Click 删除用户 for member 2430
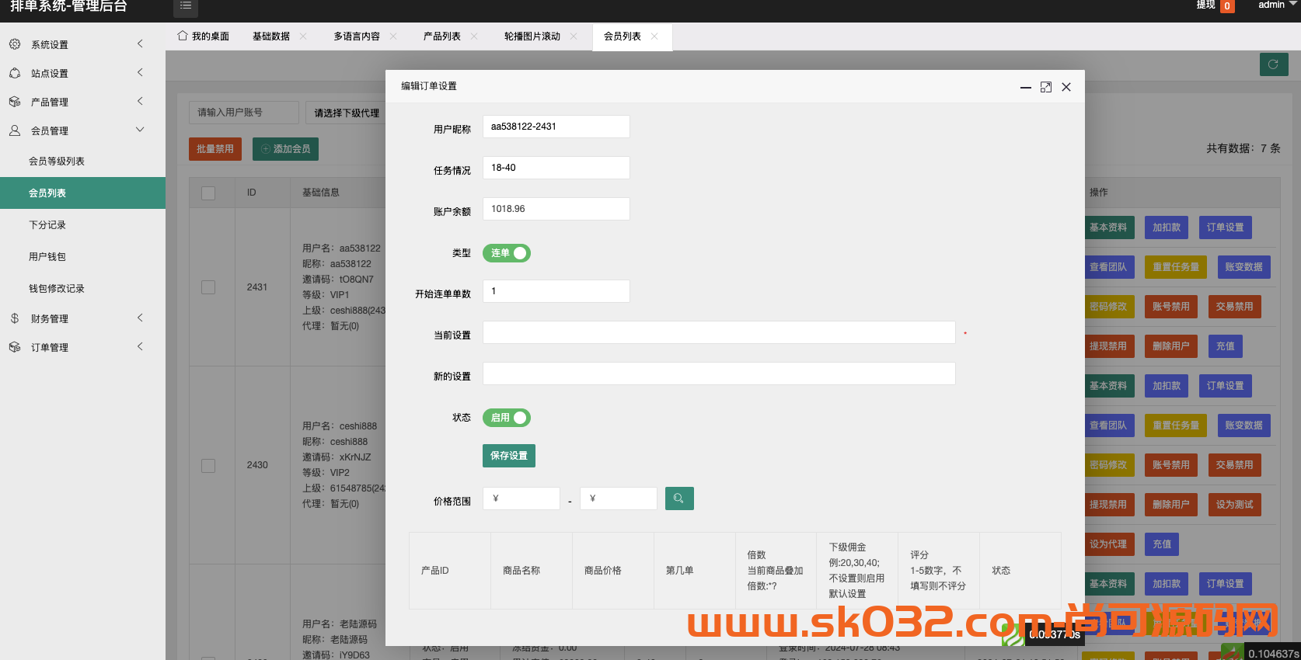The height and width of the screenshot is (660, 1301). [1171, 505]
